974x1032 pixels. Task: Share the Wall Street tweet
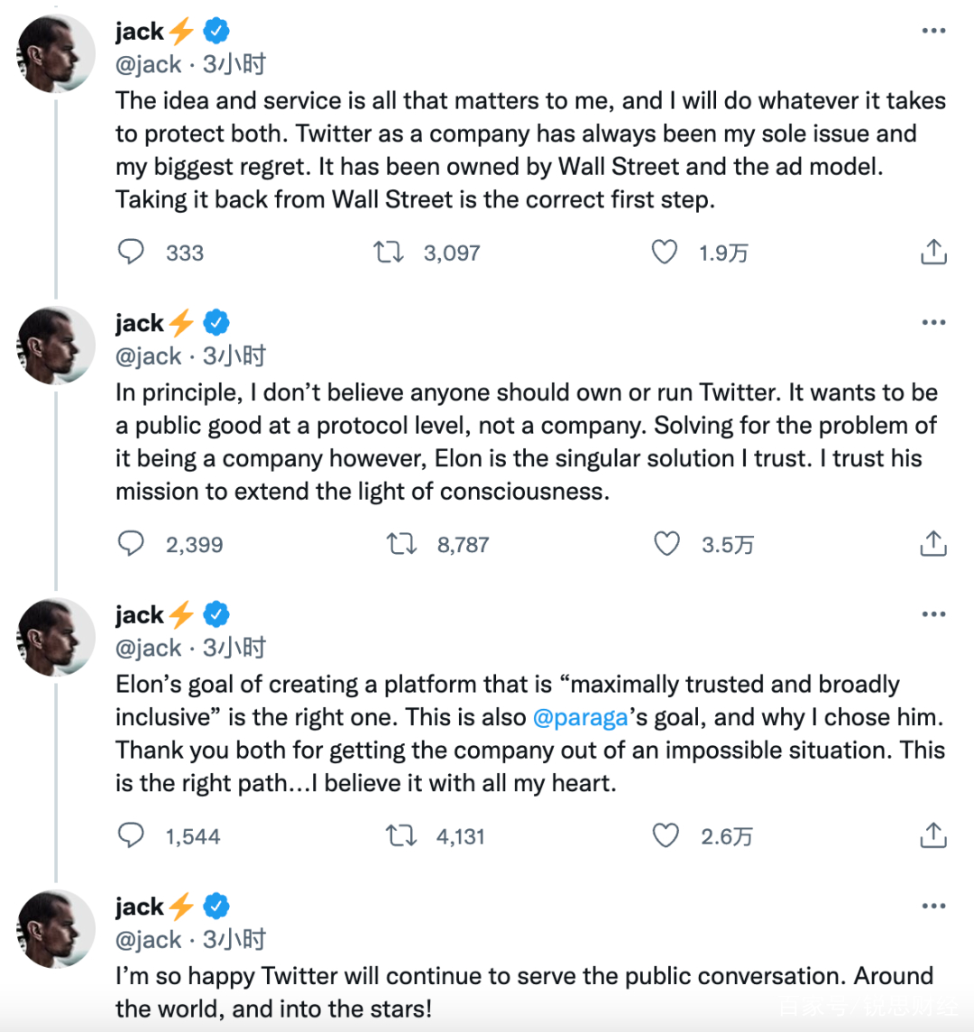tap(933, 252)
